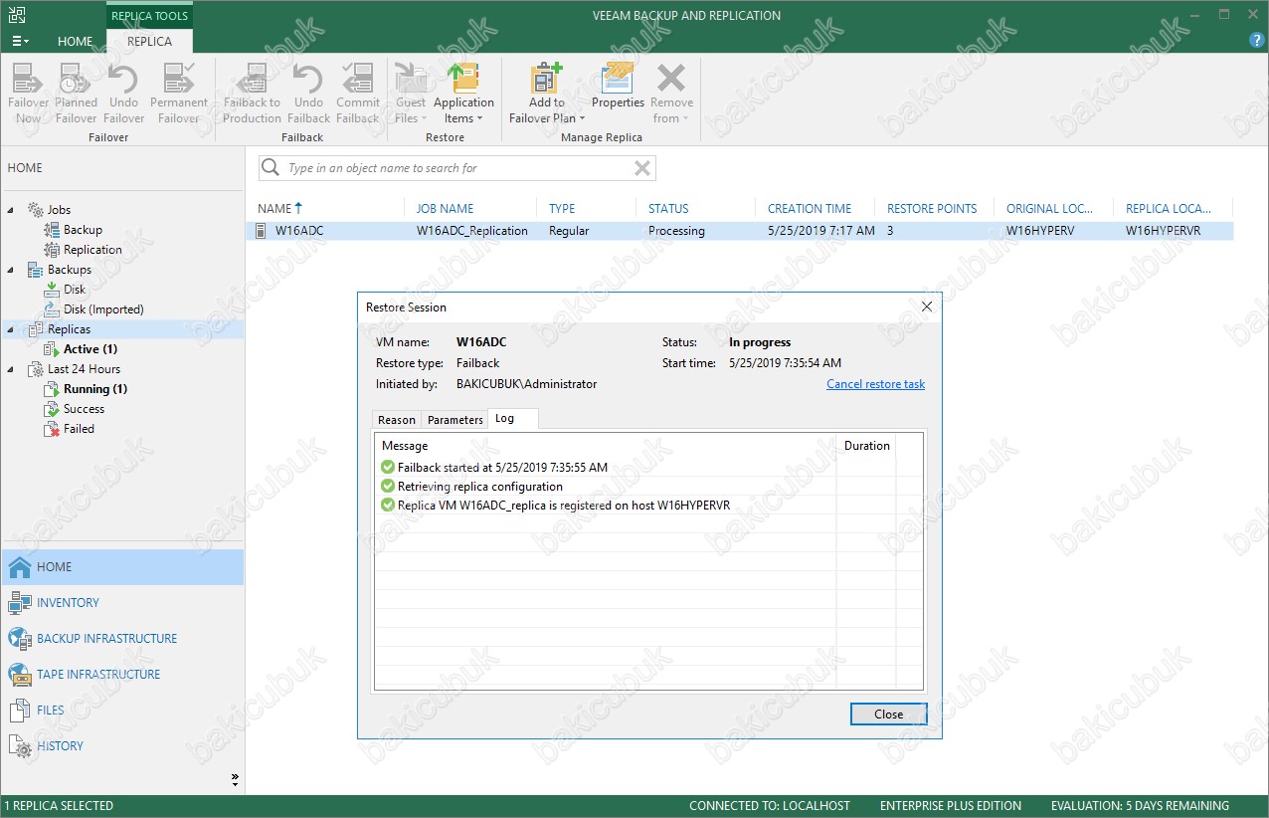Image resolution: width=1269 pixels, height=818 pixels.
Task: Switch to the Reason tab
Action: click(397, 420)
